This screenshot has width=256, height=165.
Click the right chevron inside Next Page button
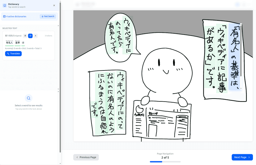[249, 157]
